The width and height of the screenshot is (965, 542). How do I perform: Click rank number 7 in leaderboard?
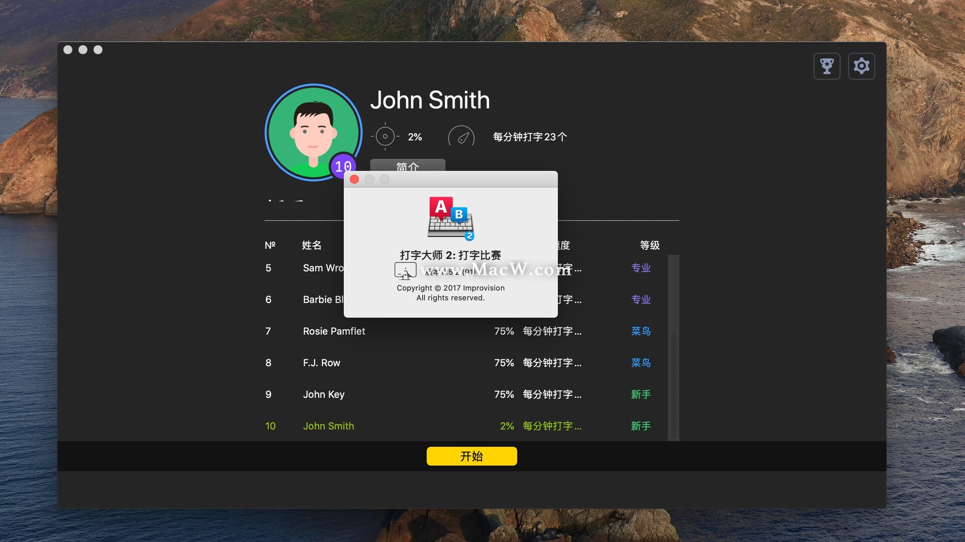[x=268, y=331]
